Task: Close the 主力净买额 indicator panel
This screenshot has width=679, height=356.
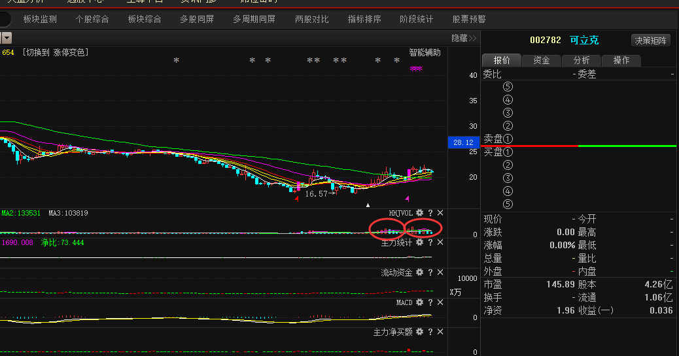Action: [x=440, y=332]
